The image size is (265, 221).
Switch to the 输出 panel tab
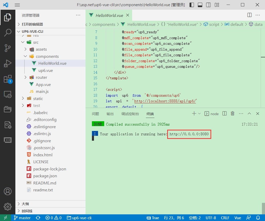(110, 114)
